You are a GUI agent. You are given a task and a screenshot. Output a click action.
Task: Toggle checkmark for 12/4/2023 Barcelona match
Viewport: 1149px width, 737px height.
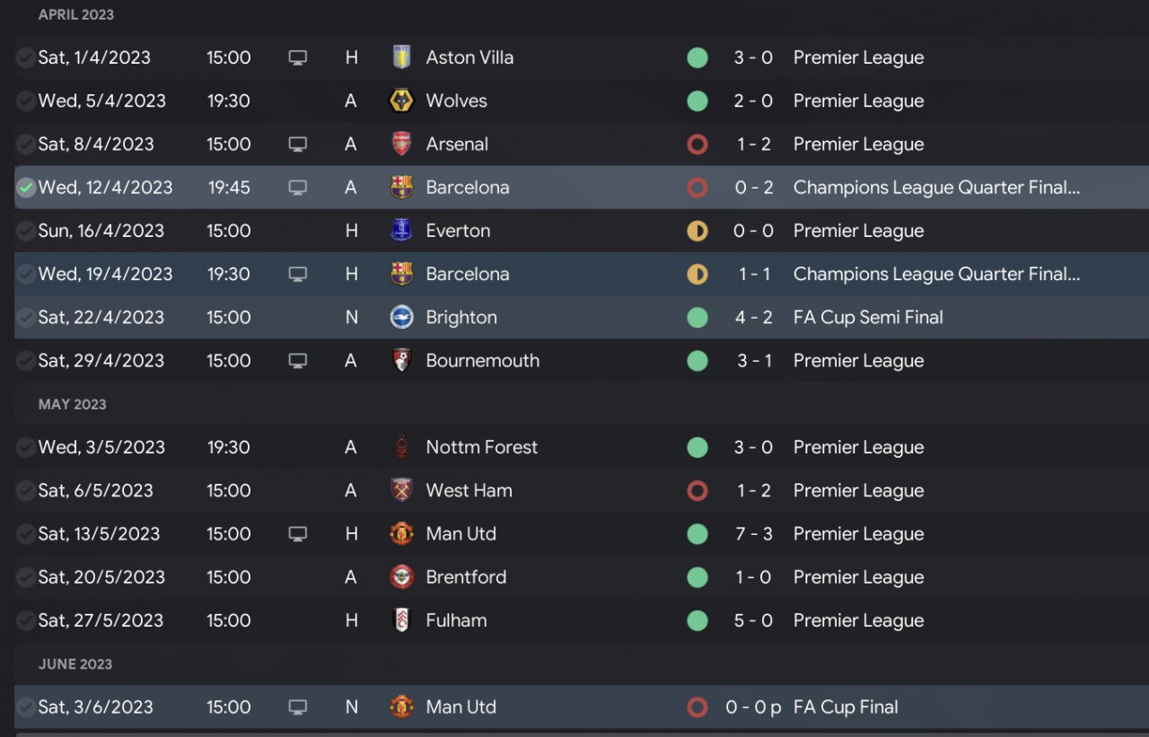pos(26,188)
